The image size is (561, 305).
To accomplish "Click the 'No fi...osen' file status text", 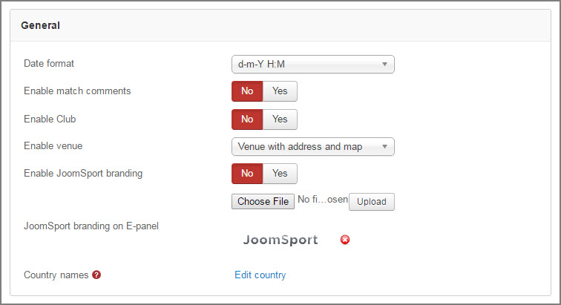I will tap(323, 200).
